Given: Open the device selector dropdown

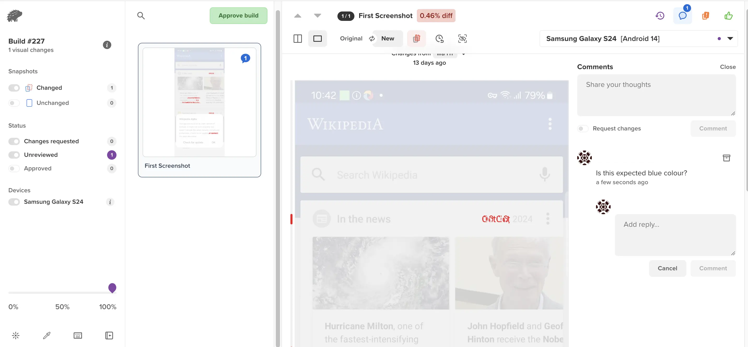Looking at the screenshot, I should [730, 39].
